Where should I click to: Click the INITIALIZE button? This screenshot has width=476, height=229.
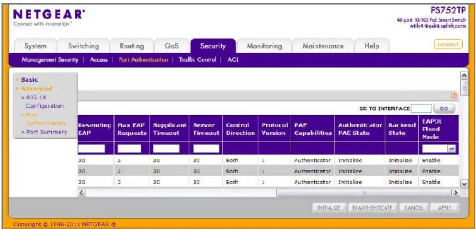pyautogui.click(x=330, y=208)
